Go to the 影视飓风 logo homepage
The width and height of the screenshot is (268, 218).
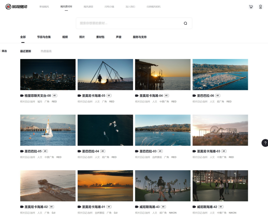tap(16, 7)
